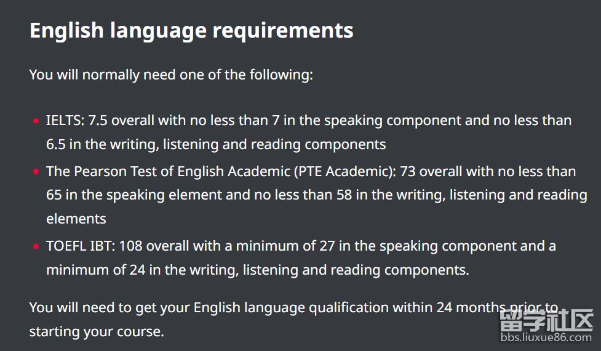
Task: Open the bbs.liuxue86.com watermark link
Action: 546,337
